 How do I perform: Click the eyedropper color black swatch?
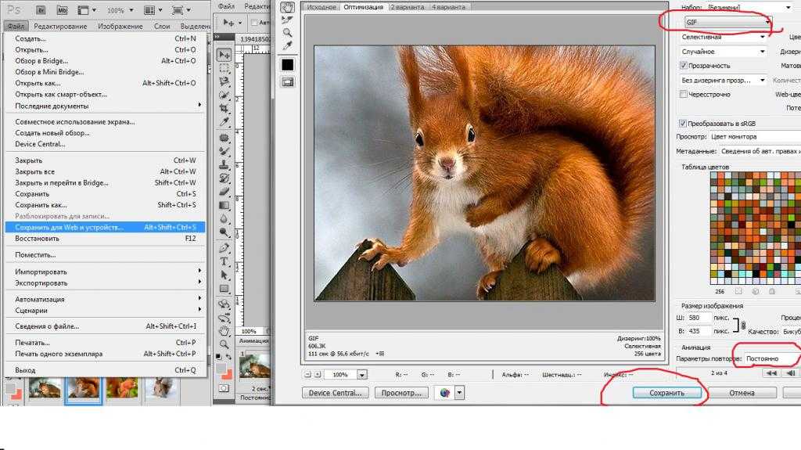(x=288, y=64)
